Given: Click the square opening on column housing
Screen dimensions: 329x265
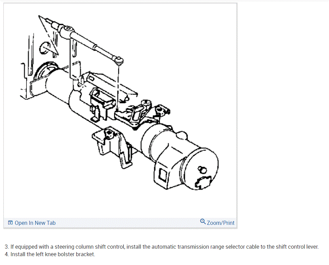Looking at the screenshot, I should click(163, 175).
